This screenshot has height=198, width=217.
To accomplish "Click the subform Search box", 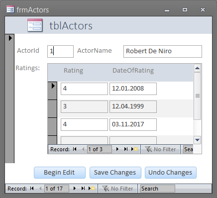I will tap(188, 149).
